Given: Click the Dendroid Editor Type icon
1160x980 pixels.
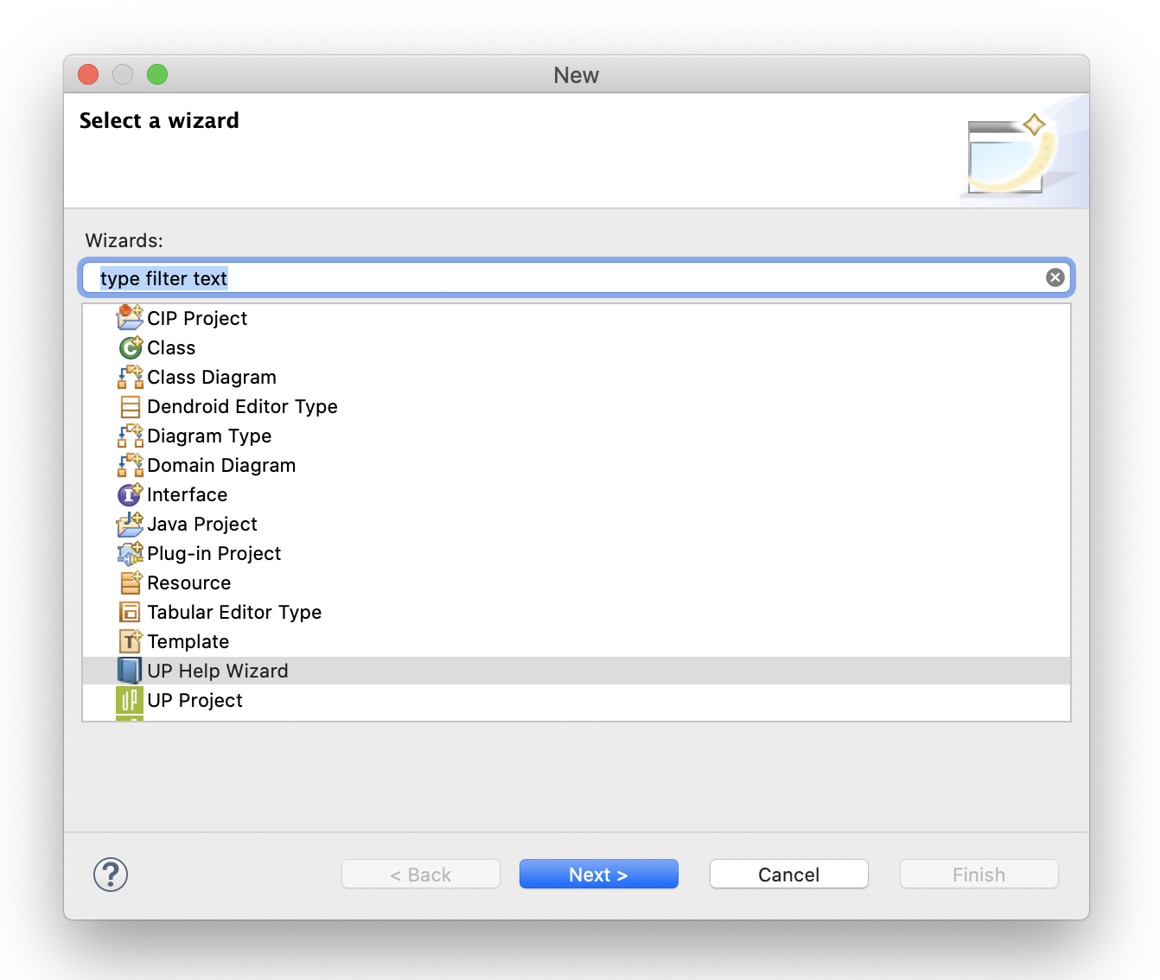Looking at the screenshot, I should coord(130,406).
